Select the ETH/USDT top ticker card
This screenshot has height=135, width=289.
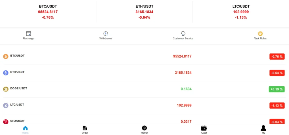[144, 12]
